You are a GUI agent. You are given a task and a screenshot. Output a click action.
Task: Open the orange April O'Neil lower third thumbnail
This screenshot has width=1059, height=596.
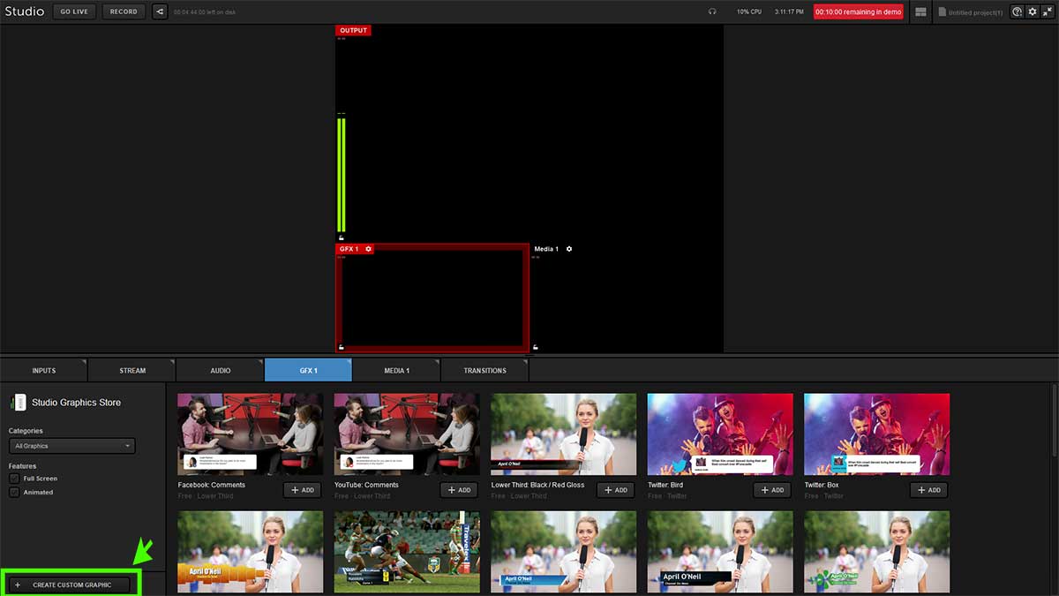251,552
